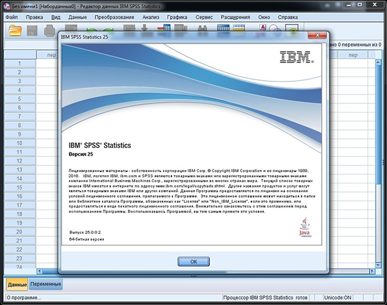Click OK in the About dialog
Viewport: 387px width, 305px height.
[193, 262]
